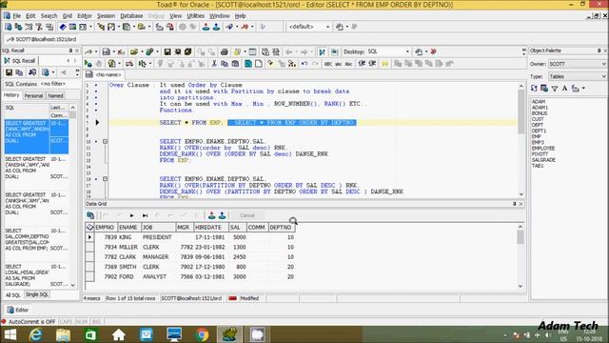Select EMP table in Object Palette
609x343 pixels.
tap(537, 136)
